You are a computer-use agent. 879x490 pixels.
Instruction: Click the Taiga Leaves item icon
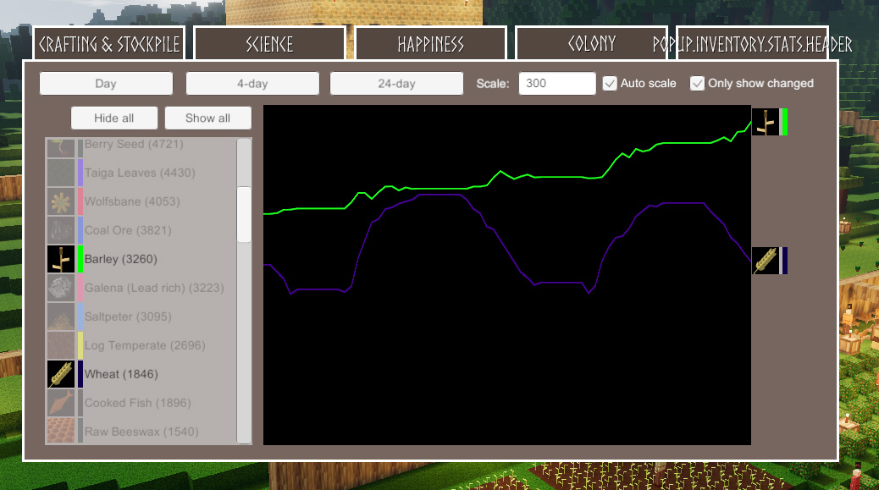[61, 173]
